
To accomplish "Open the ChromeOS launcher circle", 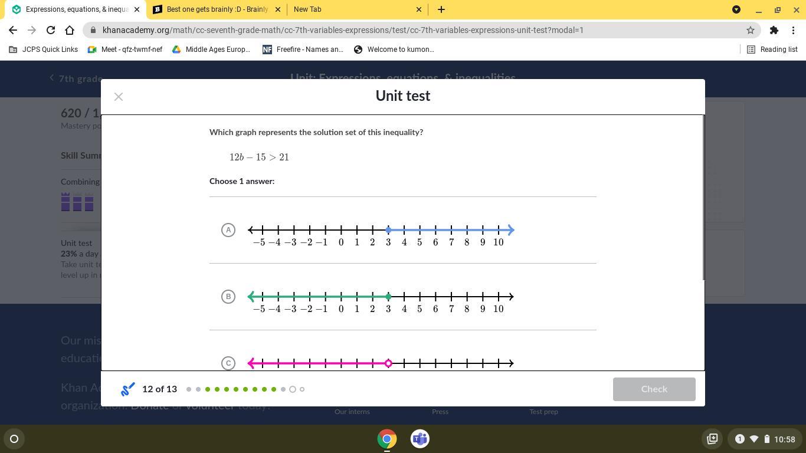I will click(14, 439).
